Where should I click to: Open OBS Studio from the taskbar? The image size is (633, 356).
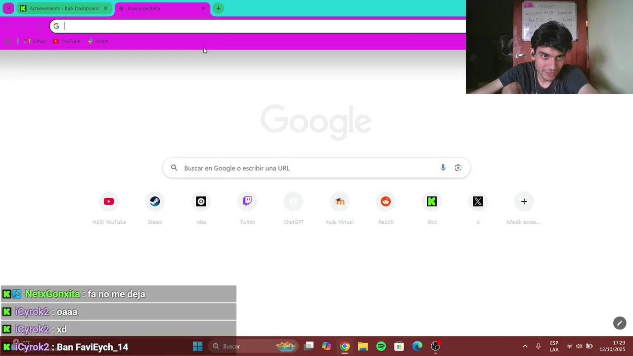(x=435, y=346)
